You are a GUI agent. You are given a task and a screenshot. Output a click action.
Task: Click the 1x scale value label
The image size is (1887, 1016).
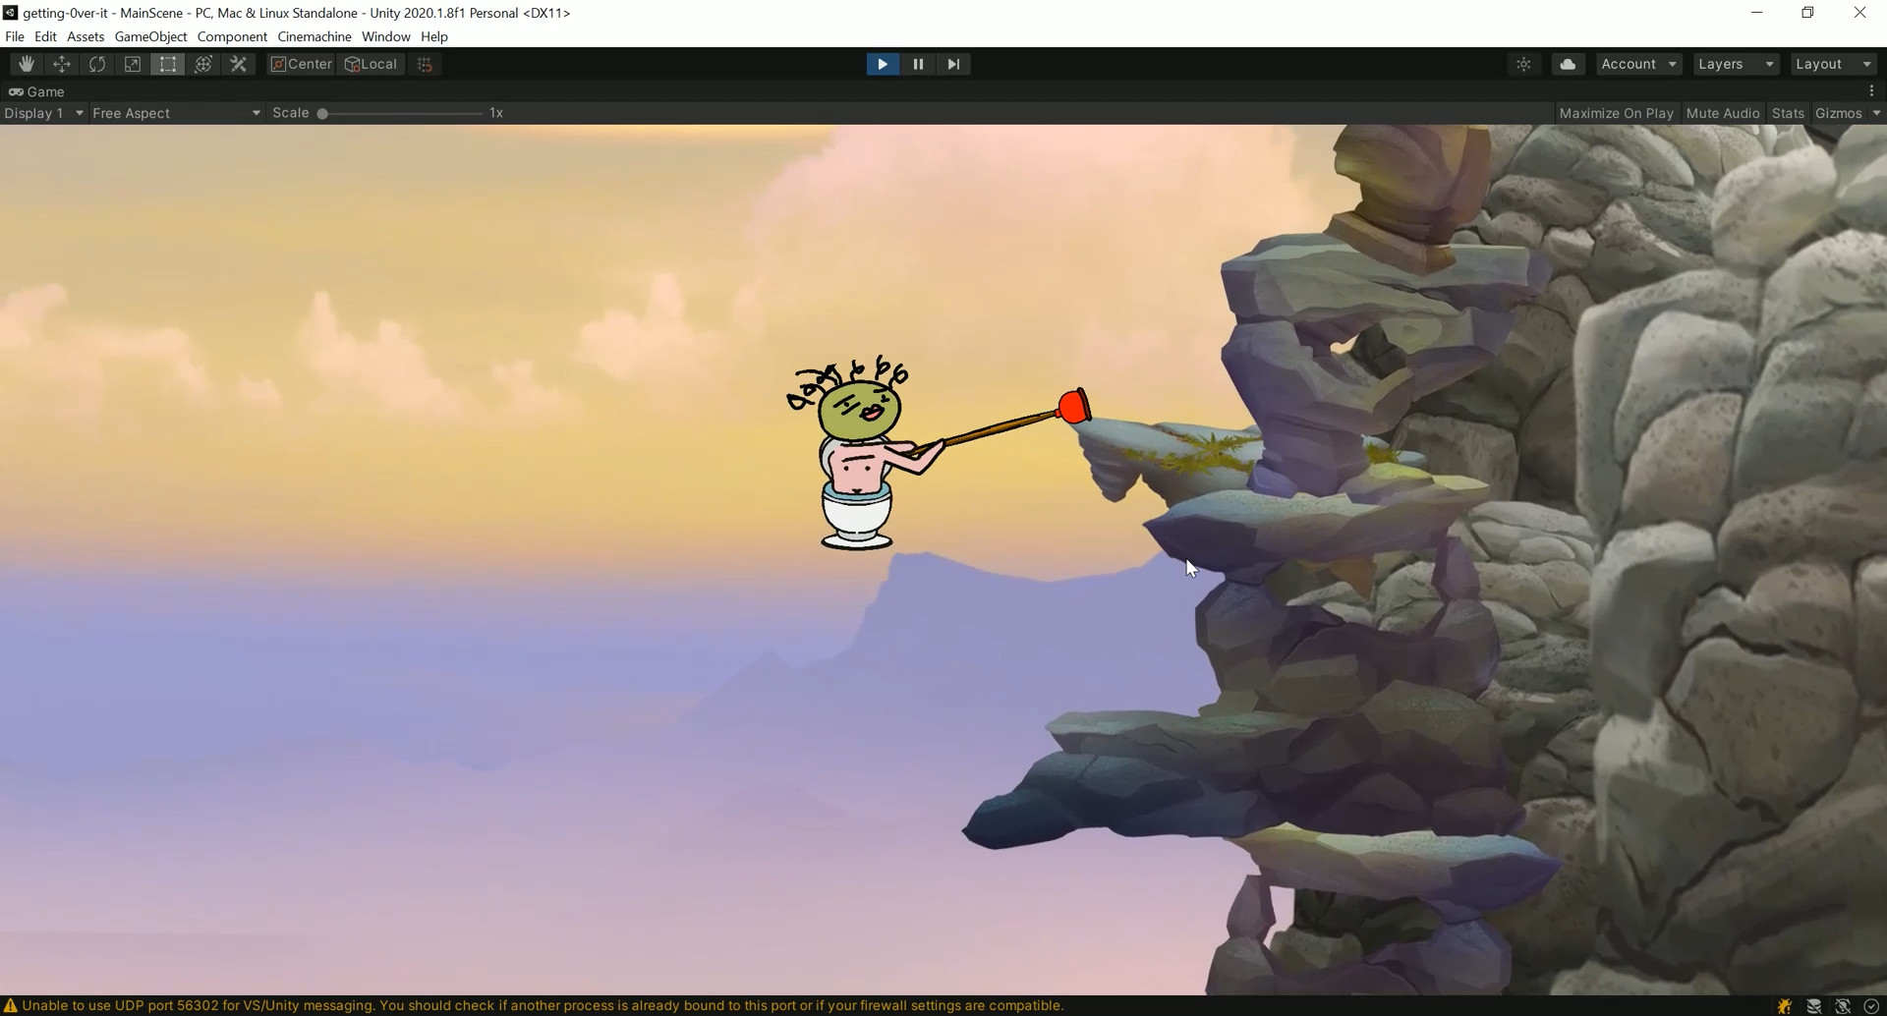496,113
